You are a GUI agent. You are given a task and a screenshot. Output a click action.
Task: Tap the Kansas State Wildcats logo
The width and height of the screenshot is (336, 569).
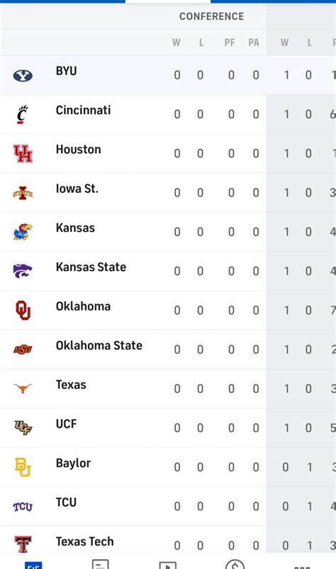(x=23, y=271)
